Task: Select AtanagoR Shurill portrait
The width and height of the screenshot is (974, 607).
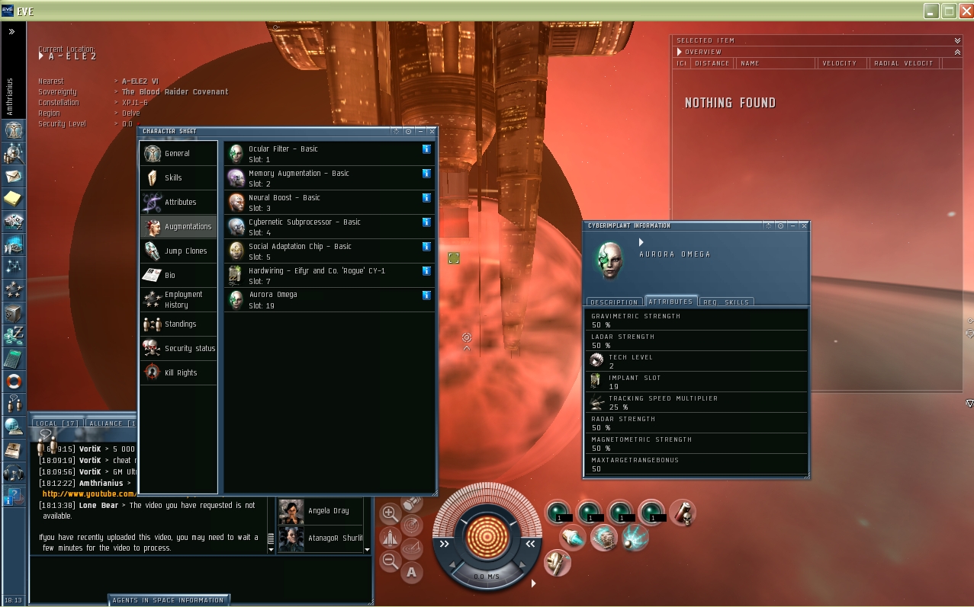Action: click(291, 538)
